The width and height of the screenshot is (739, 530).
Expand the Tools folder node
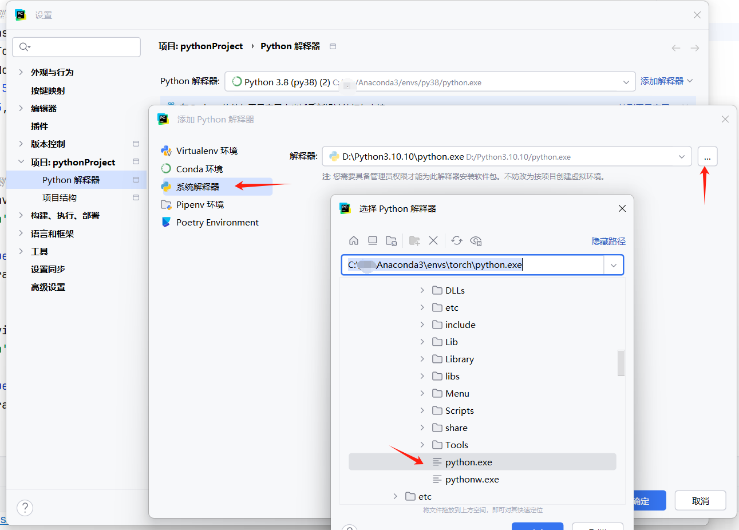[422, 445]
